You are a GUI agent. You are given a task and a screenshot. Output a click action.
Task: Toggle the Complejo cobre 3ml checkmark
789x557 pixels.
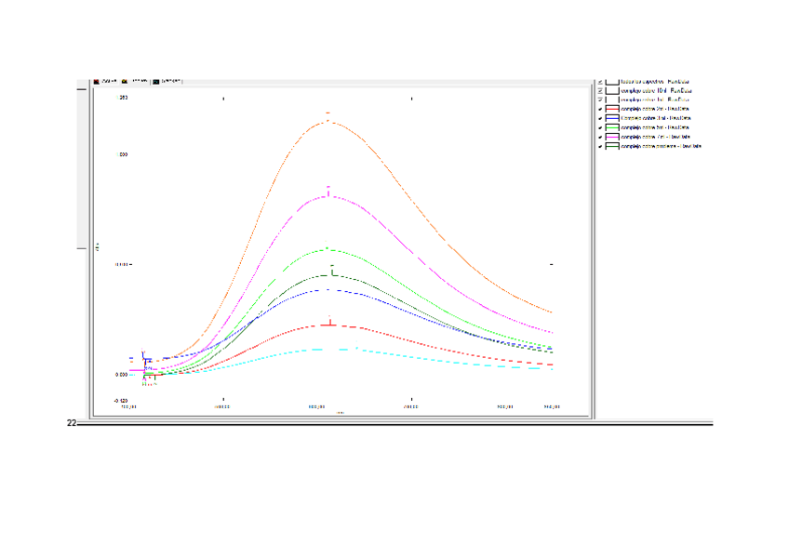click(601, 119)
